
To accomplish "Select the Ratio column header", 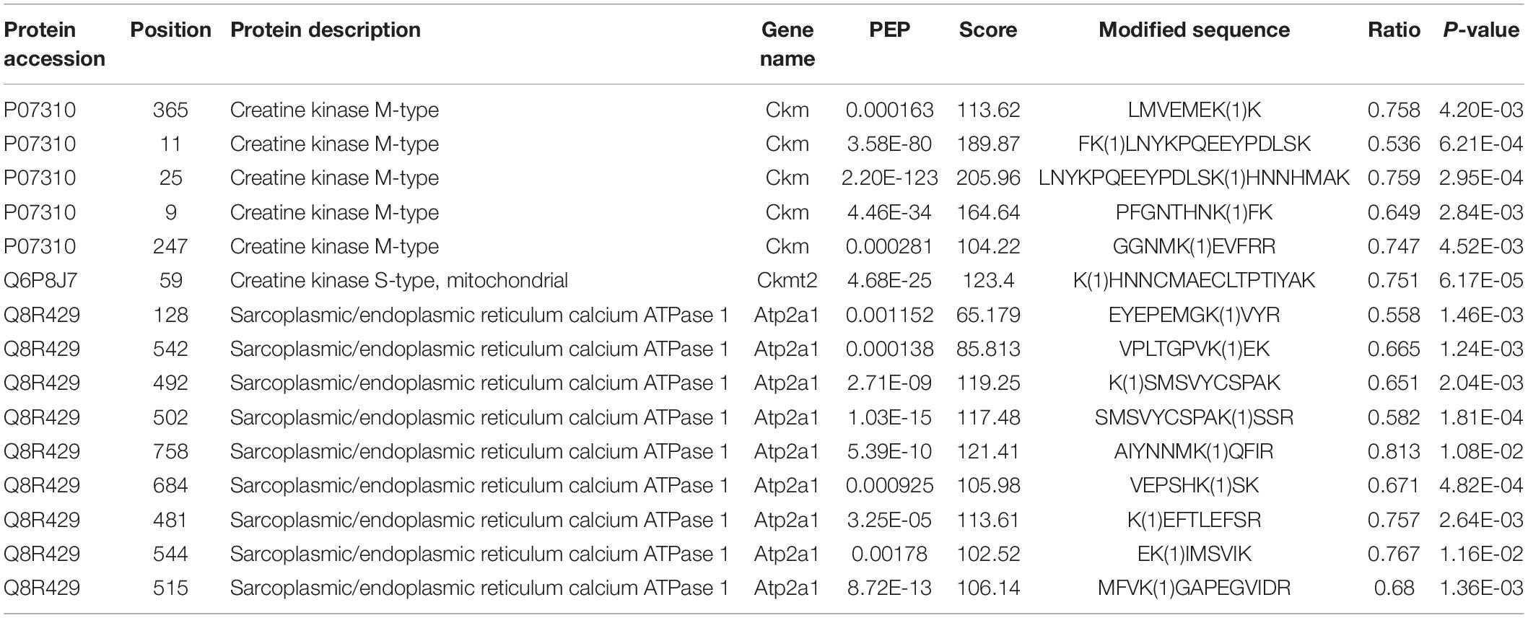I will point(1394,30).
